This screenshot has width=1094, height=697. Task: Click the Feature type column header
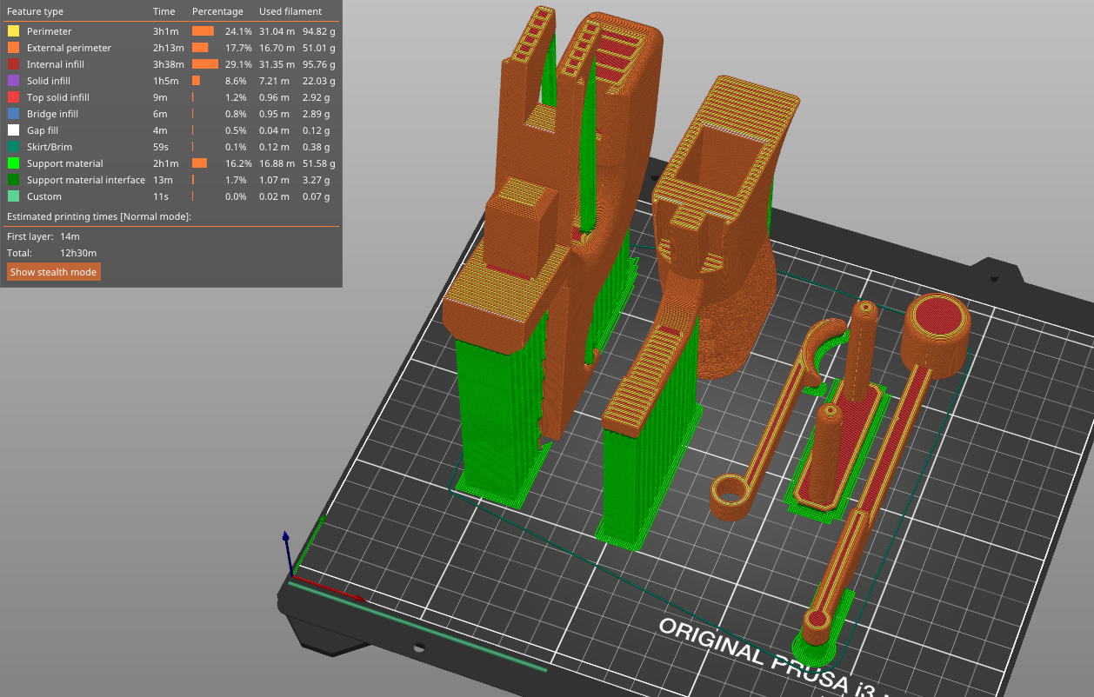tap(35, 12)
